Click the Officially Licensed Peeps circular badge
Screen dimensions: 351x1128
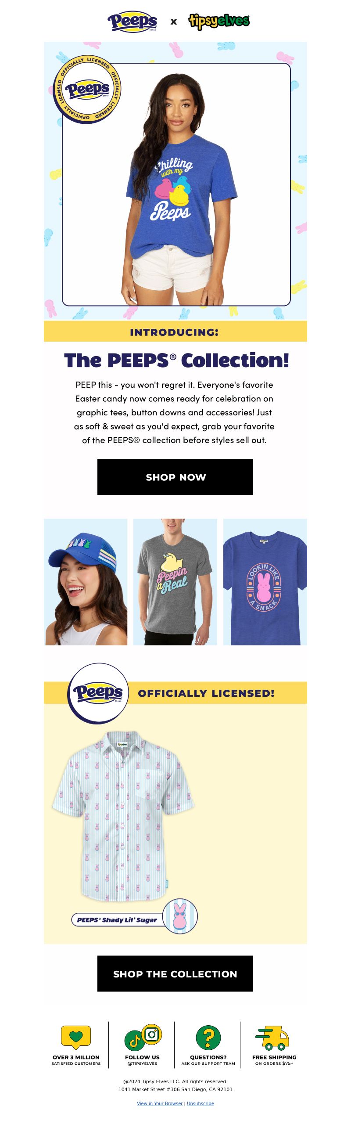pos(87,89)
